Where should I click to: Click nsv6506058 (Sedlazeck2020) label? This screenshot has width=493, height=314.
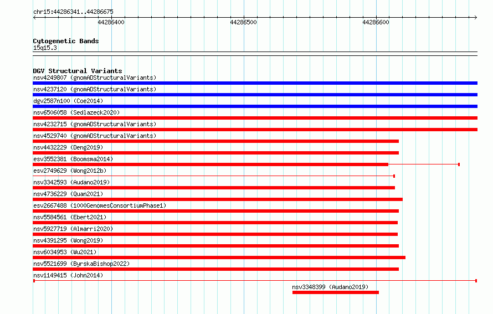[x=76, y=112]
